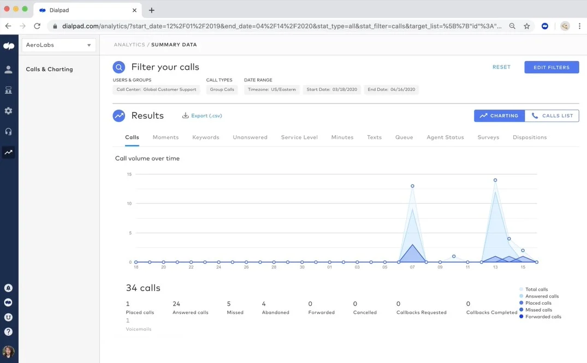Click the chart data point at 07
This screenshot has width=587, height=363.
[413, 186]
